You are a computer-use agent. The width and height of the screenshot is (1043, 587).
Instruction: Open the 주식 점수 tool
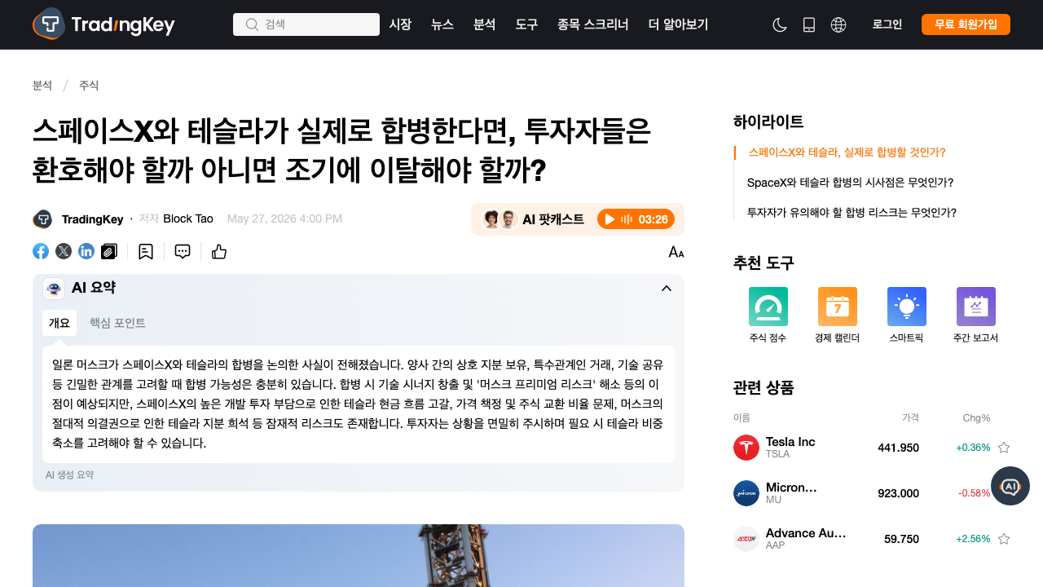pos(768,316)
